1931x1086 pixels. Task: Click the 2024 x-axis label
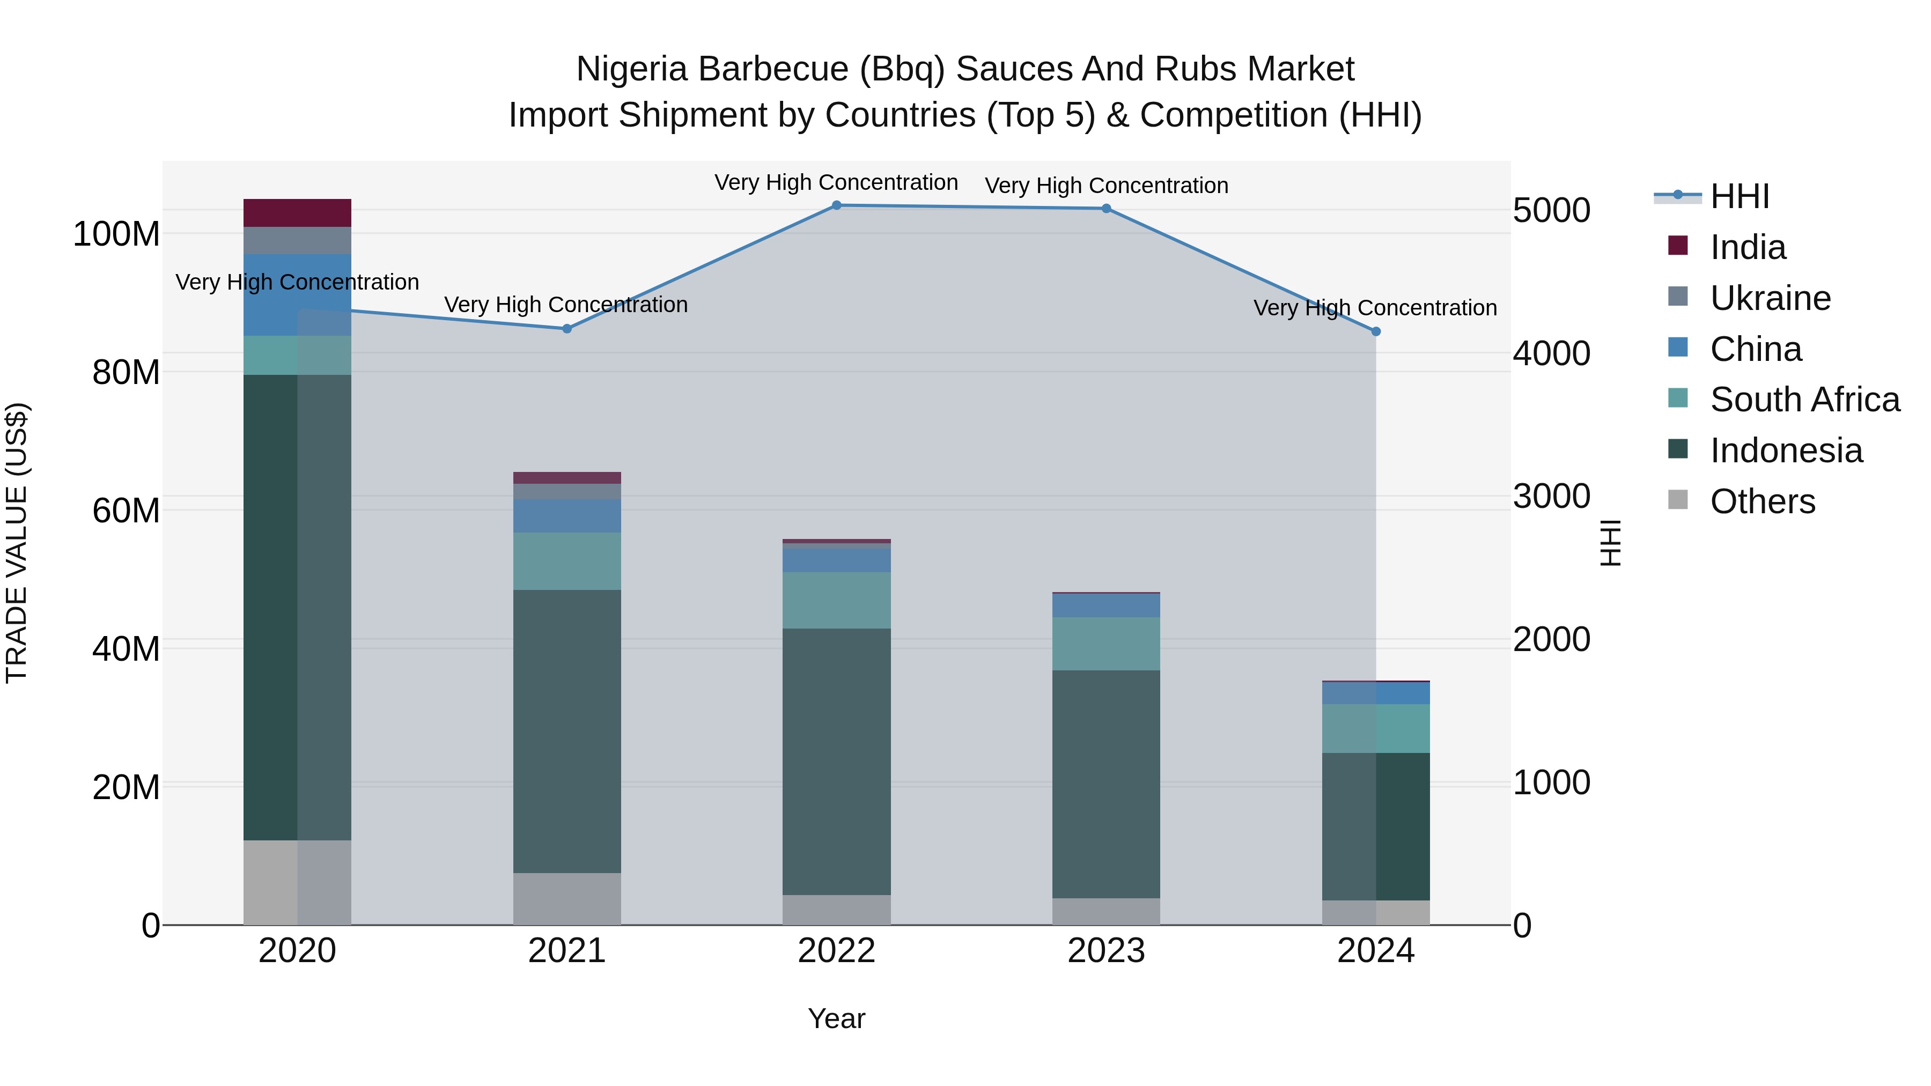click(1375, 951)
